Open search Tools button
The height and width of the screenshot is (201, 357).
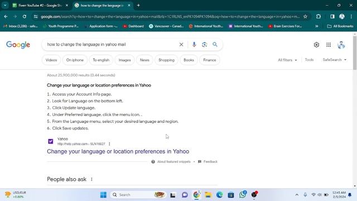click(x=309, y=60)
